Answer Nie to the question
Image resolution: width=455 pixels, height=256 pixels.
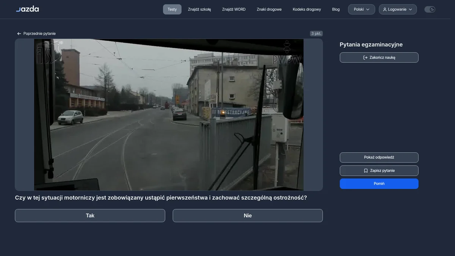pyautogui.click(x=248, y=215)
